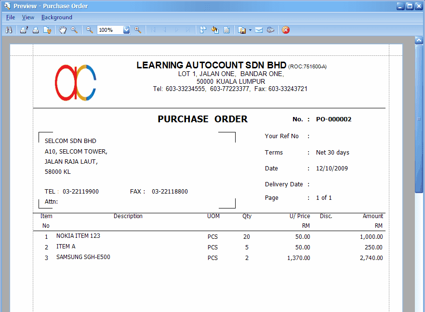Image resolution: width=425 pixels, height=312 pixels.
Task: Open the Background menu
Action: coord(57,17)
